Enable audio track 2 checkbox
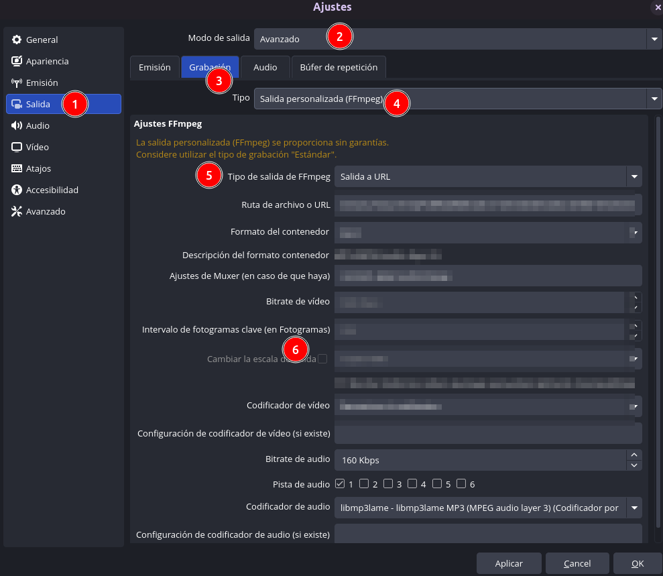Viewport: 663px width, 576px height. click(363, 483)
